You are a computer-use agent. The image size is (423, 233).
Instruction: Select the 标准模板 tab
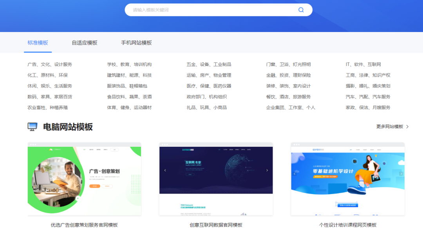(x=38, y=42)
